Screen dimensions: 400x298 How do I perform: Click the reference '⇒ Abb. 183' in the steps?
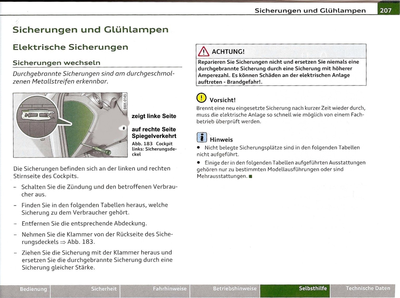pos(77,242)
